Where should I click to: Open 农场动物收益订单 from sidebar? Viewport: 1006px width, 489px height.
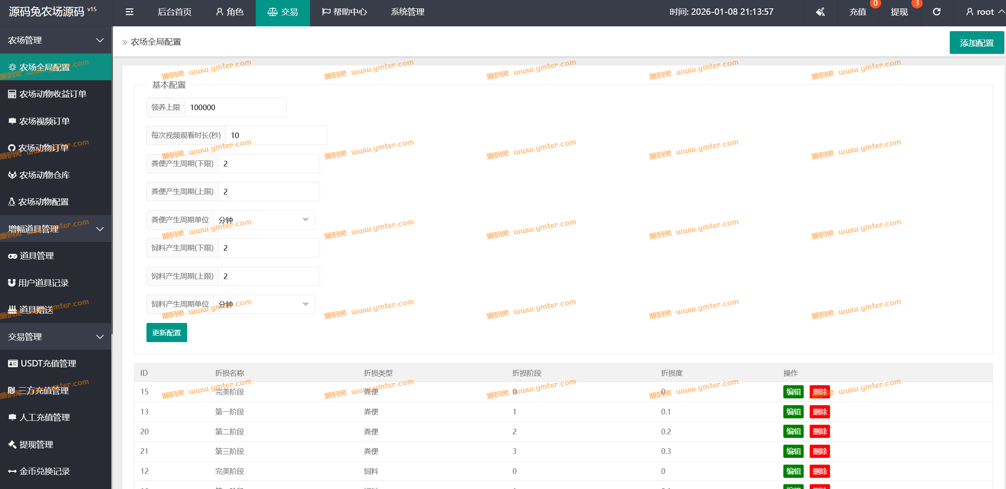53,94
